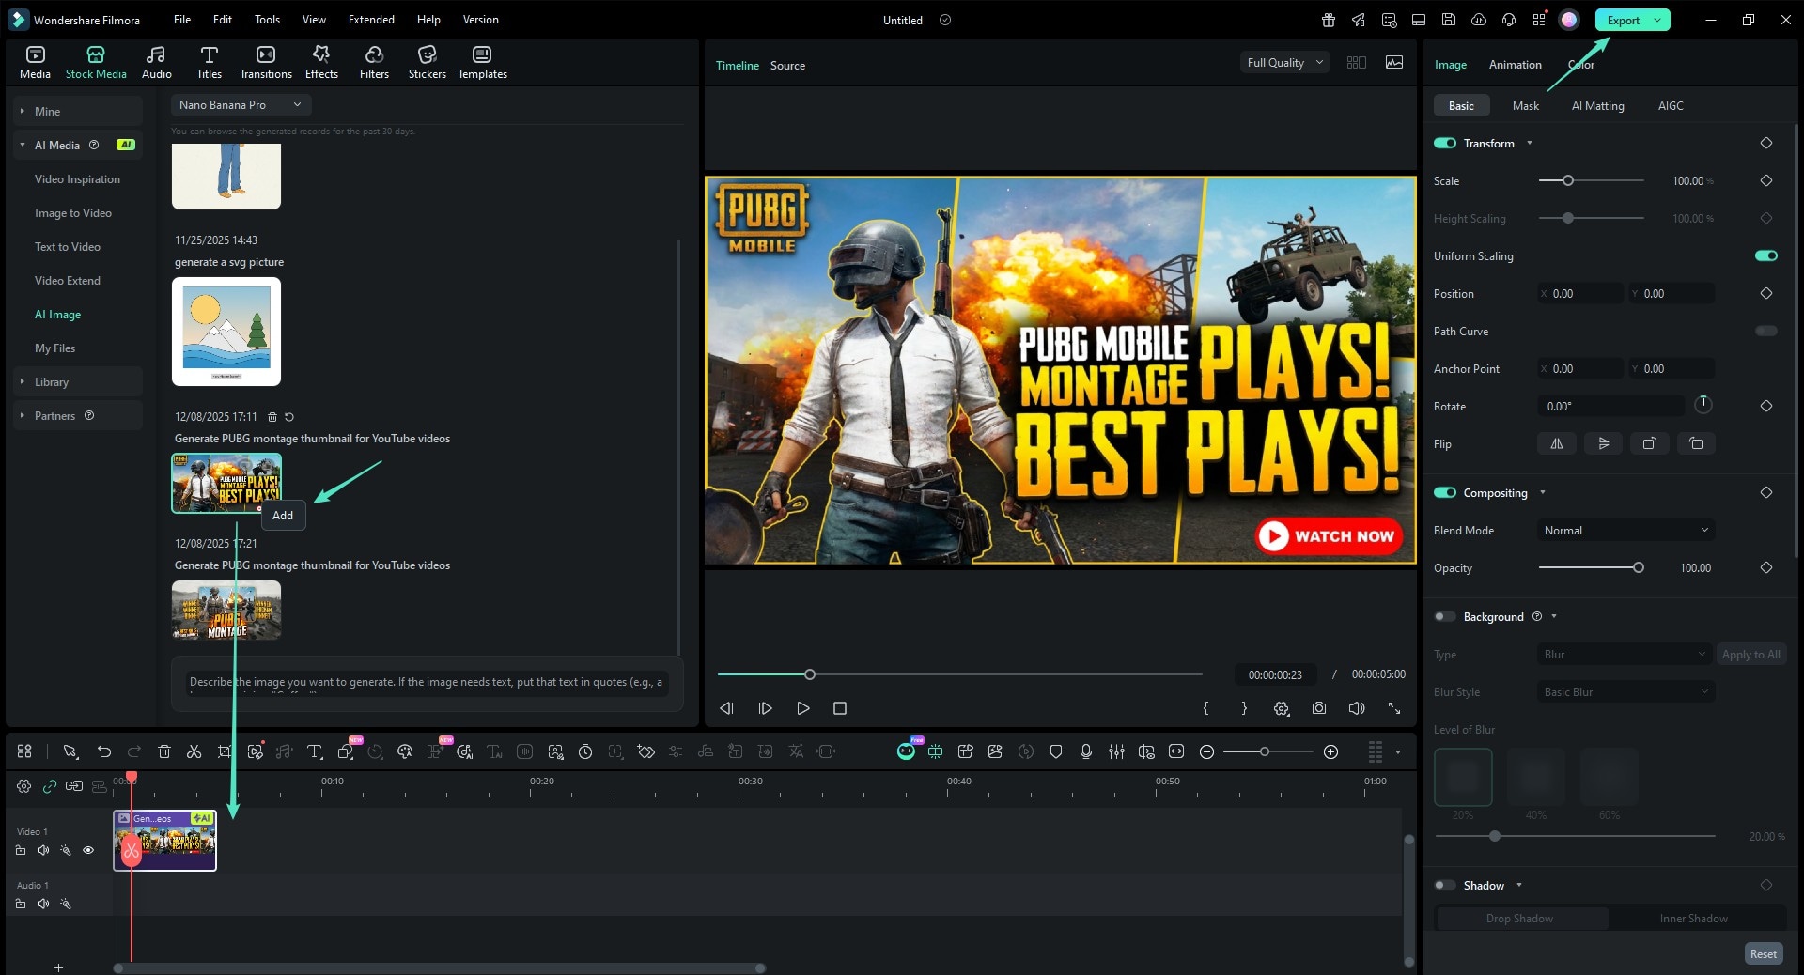Undo the last action
Screen dimensions: 1804x975
click(x=104, y=751)
